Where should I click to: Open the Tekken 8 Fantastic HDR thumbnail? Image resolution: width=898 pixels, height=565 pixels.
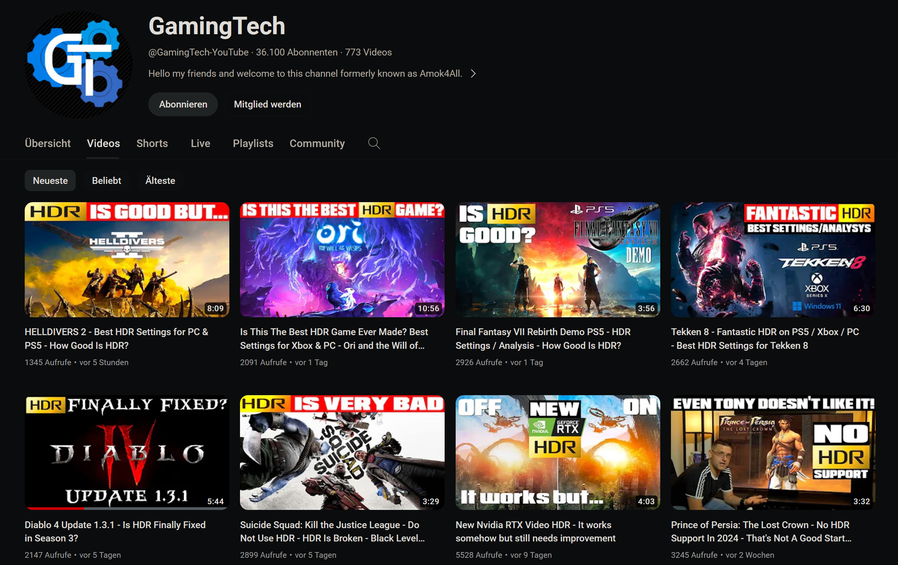click(773, 260)
